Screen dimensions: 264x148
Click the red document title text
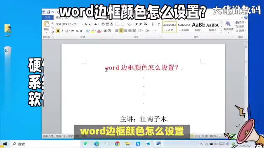pyautogui.click(x=142, y=67)
